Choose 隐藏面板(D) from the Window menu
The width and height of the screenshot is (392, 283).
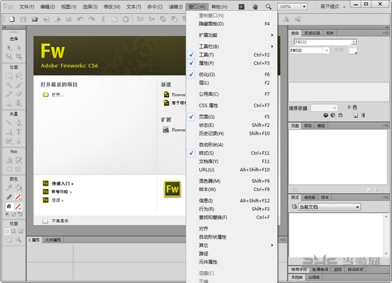(x=232, y=24)
